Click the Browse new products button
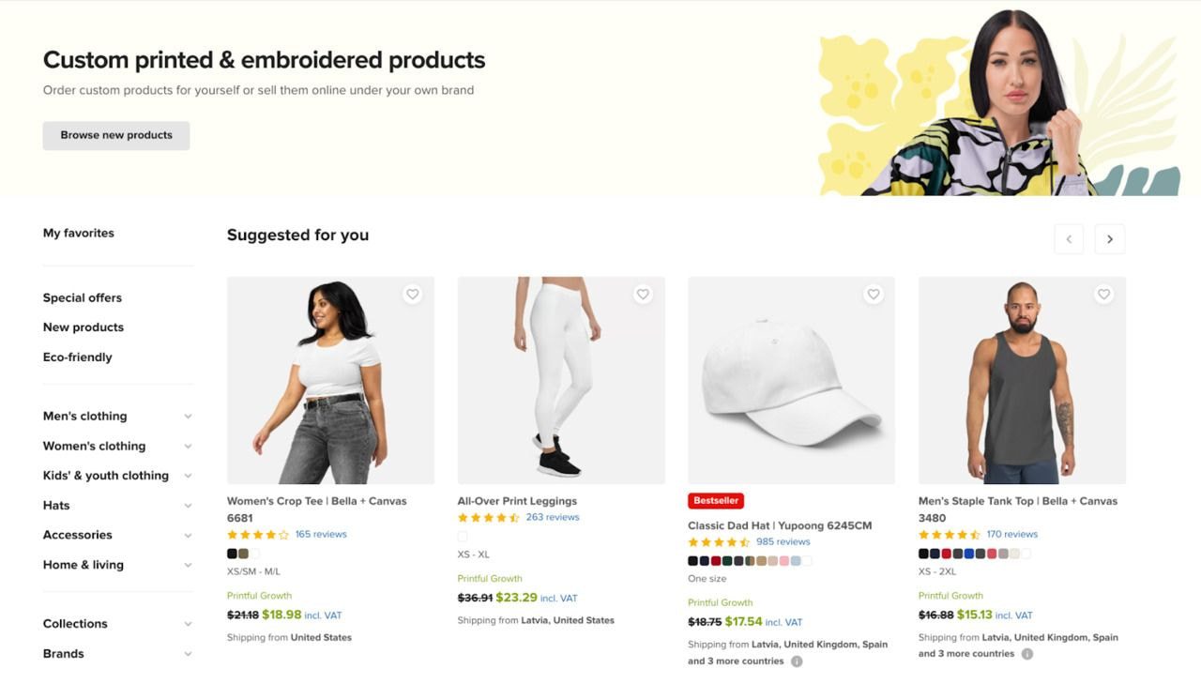 (116, 135)
